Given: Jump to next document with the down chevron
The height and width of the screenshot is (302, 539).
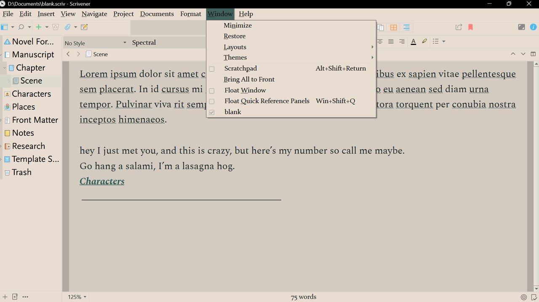Looking at the screenshot, I should 523,54.
